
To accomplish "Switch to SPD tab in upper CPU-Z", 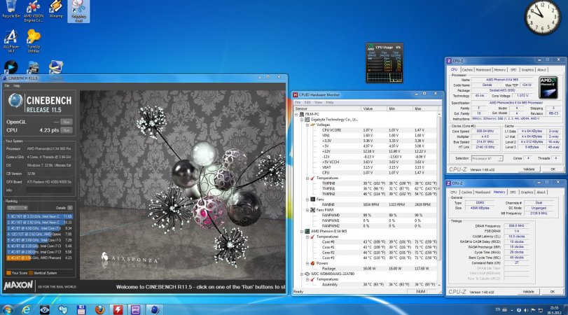I will coord(513,70).
